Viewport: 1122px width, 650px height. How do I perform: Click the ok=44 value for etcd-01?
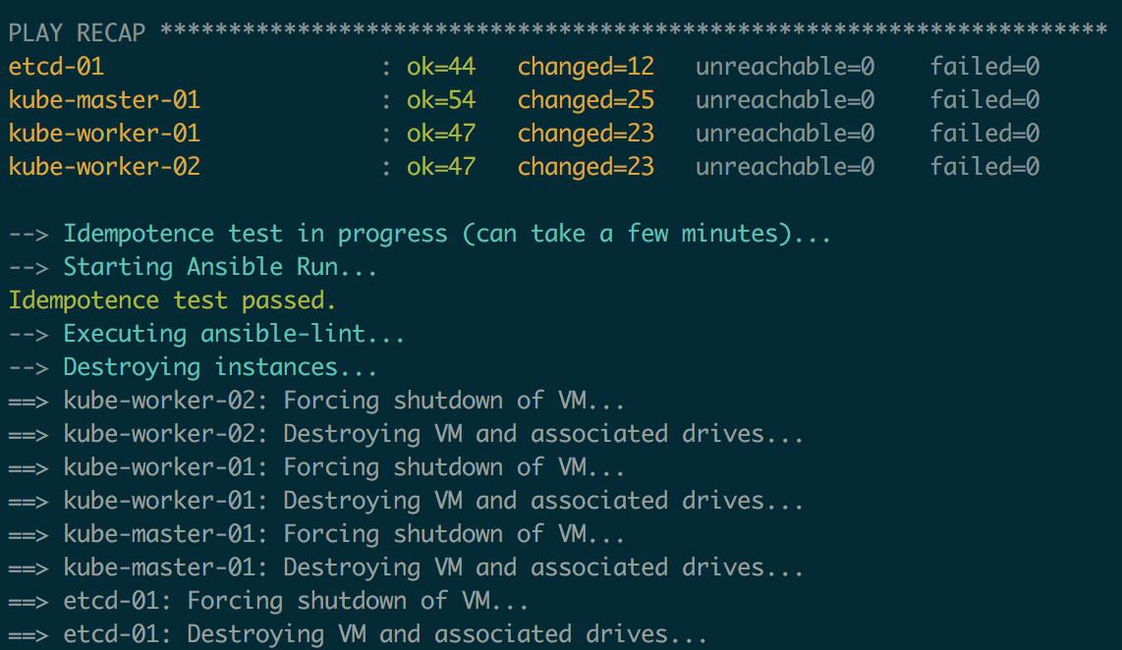(x=441, y=67)
